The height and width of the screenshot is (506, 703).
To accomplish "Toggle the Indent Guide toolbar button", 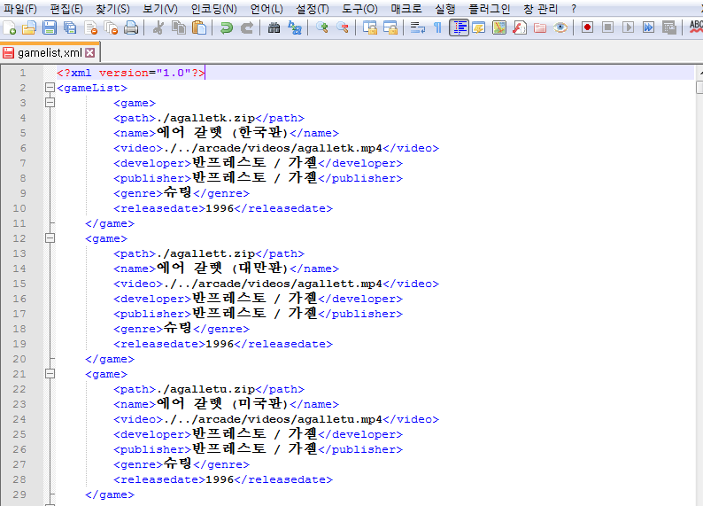I will (x=459, y=27).
